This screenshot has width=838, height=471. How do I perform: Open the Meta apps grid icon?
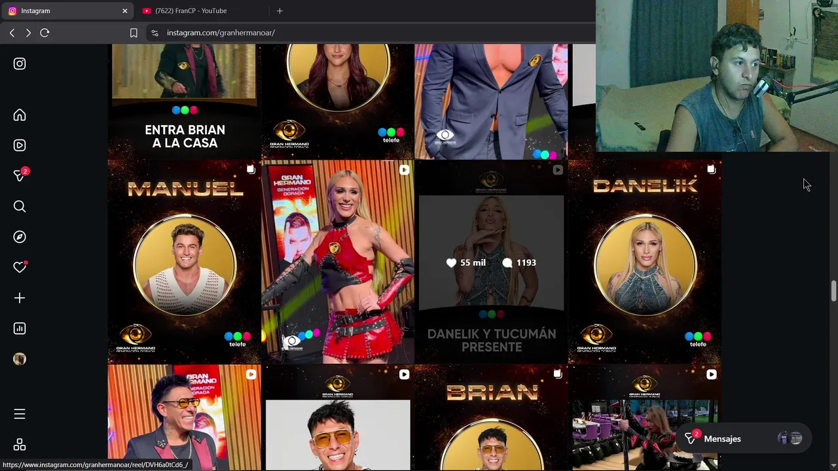point(20,445)
